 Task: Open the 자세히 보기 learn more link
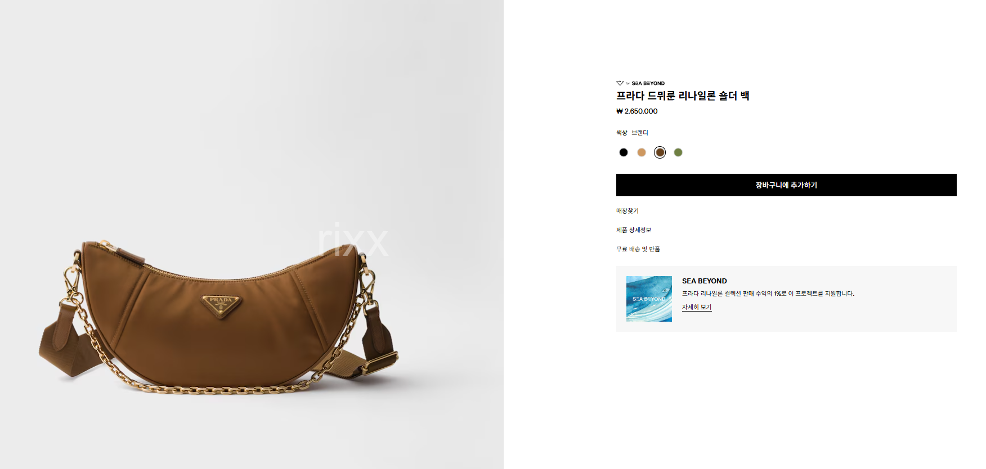pos(697,307)
